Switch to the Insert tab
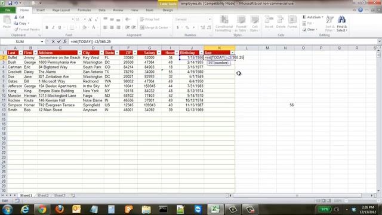The width and height of the screenshot is (382, 215). pyautogui.click(x=41, y=10)
